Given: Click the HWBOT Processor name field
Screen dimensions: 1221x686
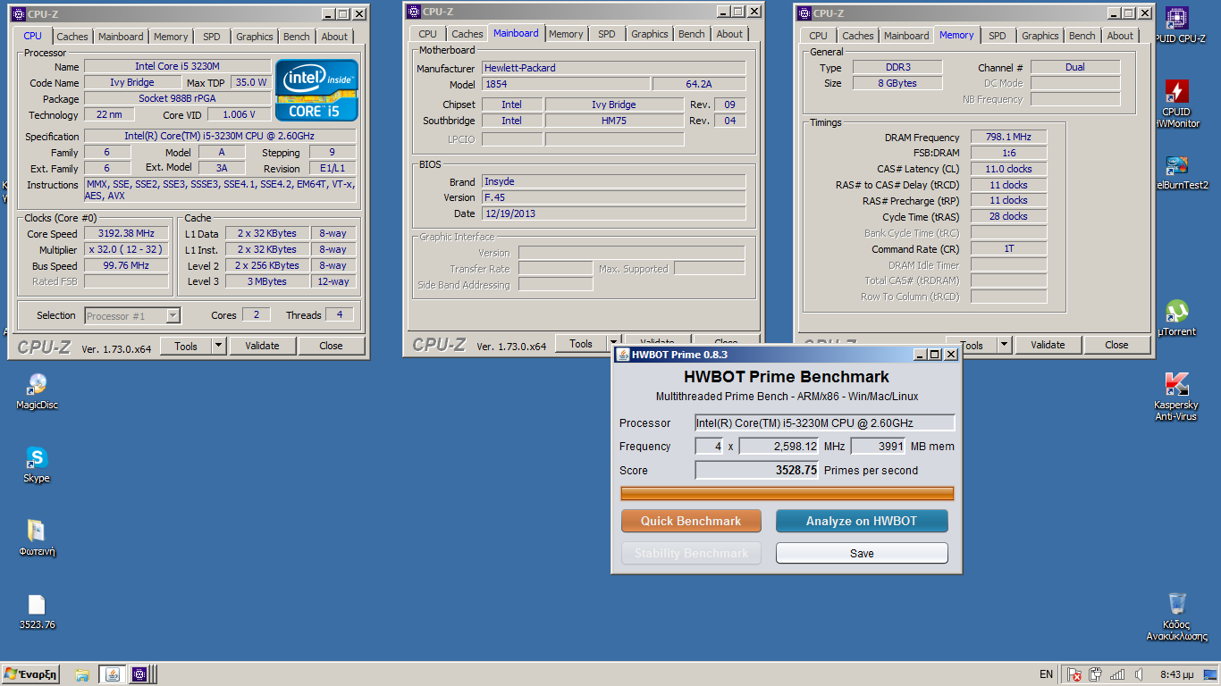Looking at the screenshot, I should 825,422.
